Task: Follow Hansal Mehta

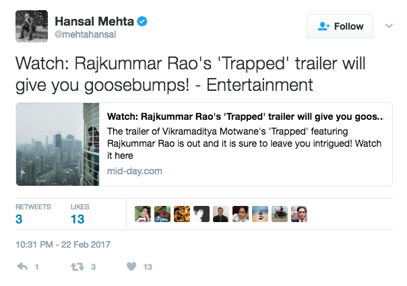Action: [340, 26]
